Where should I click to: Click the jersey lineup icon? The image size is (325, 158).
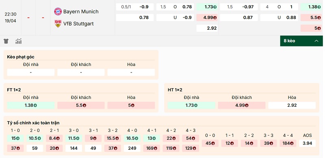pos(6,41)
